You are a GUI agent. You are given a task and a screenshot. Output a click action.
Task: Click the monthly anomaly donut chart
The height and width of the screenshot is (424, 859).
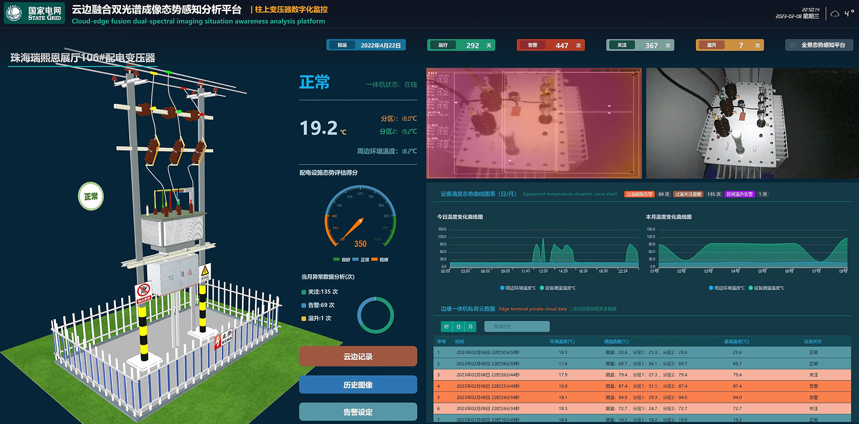pyautogui.click(x=375, y=315)
